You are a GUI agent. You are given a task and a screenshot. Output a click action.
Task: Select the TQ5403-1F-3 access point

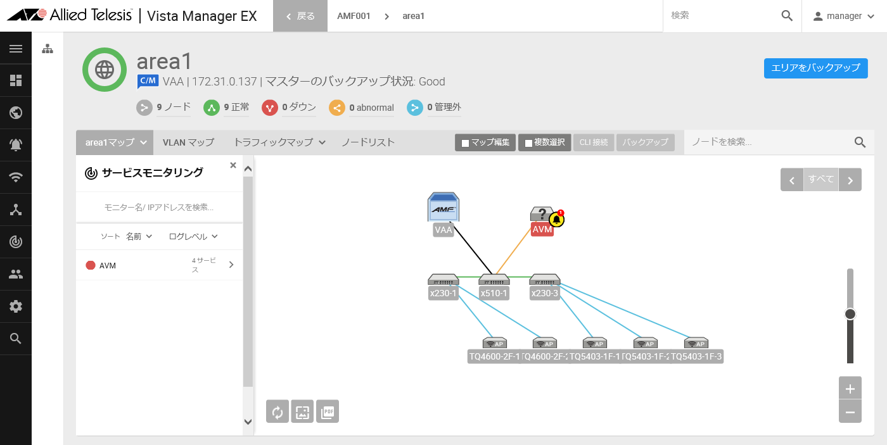click(697, 343)
